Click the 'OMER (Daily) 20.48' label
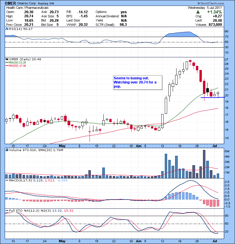This screenshot has height=244, width=235. (25, 59)
